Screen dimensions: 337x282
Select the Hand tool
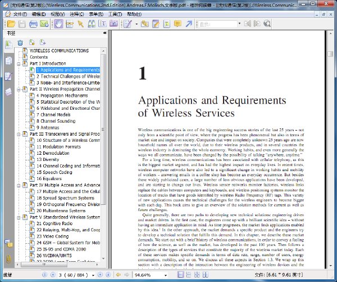click(x=58, y=24)
